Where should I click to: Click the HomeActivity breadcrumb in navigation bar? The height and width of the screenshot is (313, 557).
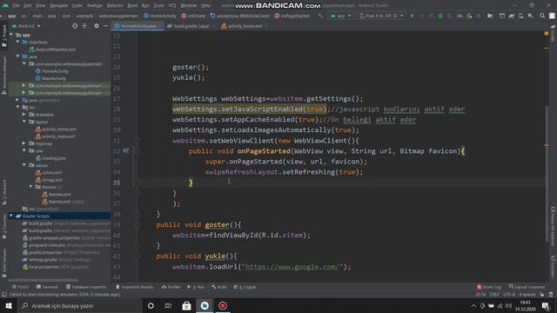[160, 16]
